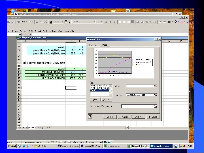Open the Nástroje menu

(47, 31)
